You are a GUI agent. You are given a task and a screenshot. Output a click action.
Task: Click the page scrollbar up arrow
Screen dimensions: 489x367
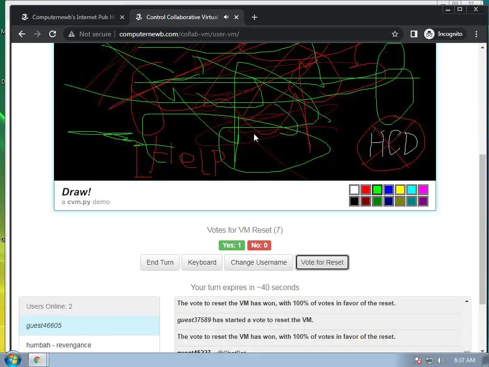point(482,47)
